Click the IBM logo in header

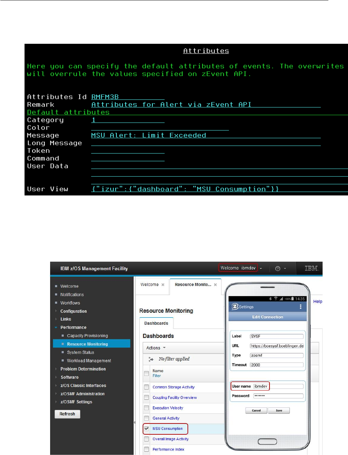[311, 268]
